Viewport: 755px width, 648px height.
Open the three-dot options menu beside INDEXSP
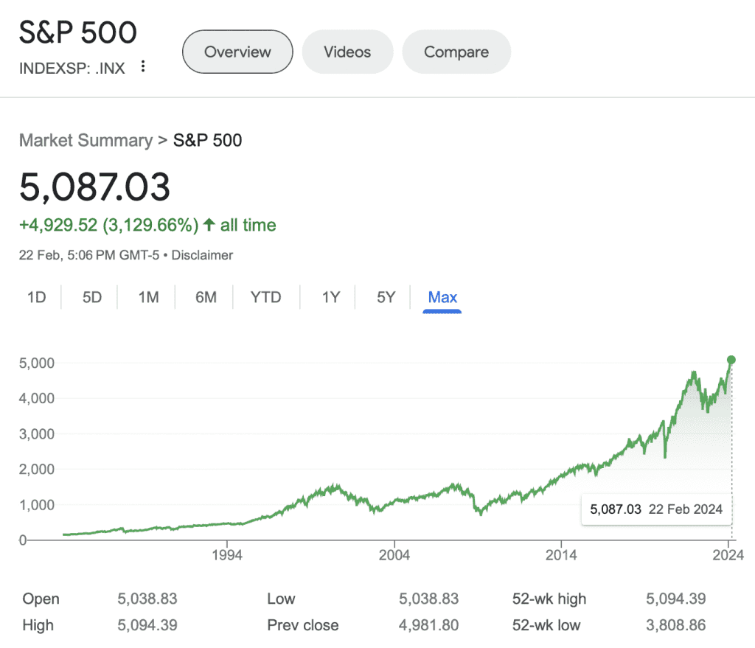pyautogui.click(x=143, y=67)
